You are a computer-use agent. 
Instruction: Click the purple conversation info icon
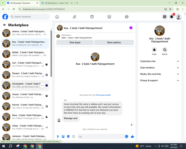tap(131, 28)
